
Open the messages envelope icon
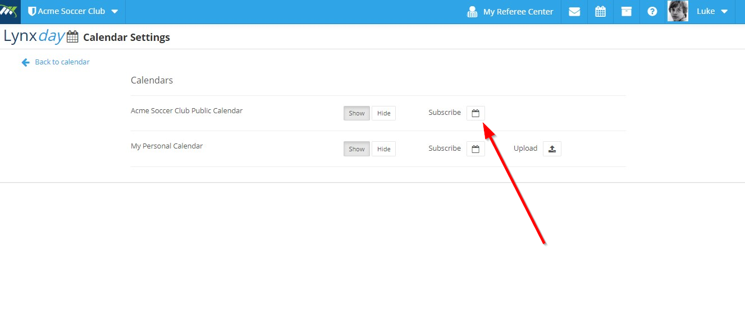[574, 12]
